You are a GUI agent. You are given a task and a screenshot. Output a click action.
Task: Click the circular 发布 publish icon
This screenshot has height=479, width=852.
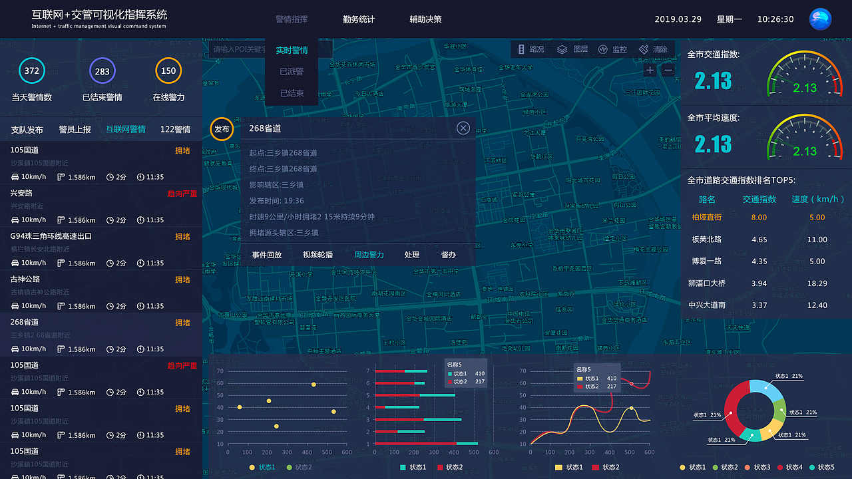point(221,129)
